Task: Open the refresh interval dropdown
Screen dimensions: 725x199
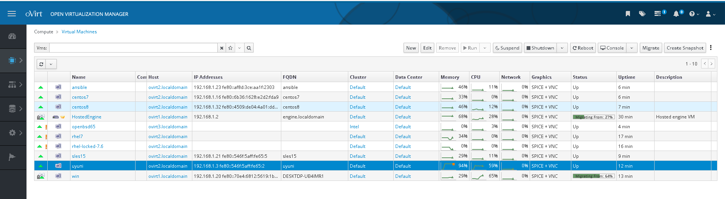Action: pyautogui.click(x=51, y=64)
